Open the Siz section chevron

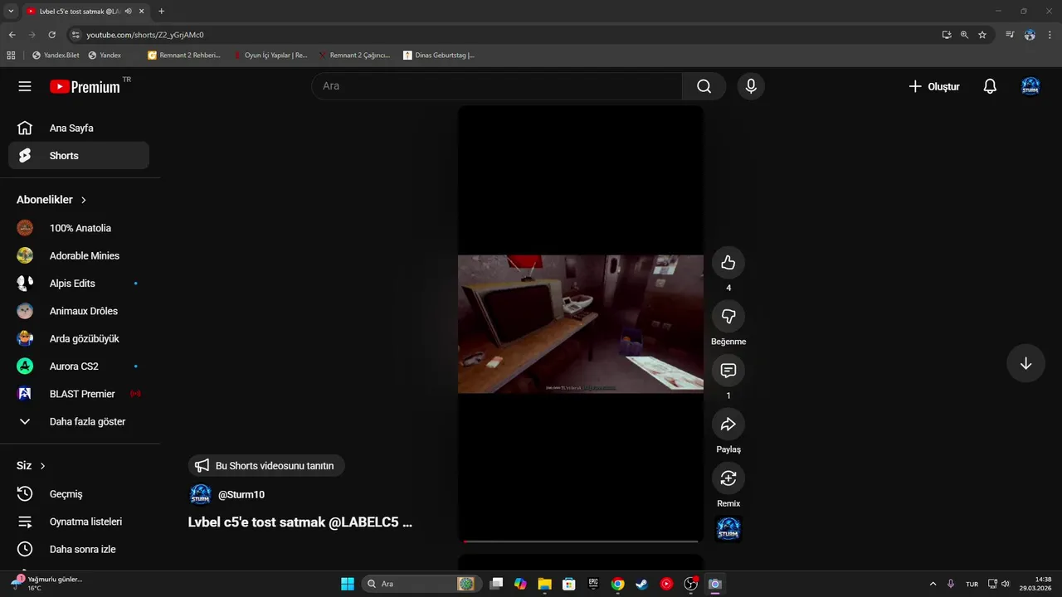43,466
